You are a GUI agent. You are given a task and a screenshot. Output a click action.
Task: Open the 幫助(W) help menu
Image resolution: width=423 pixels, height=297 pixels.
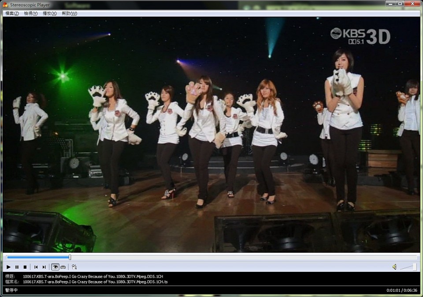point(69,13)
